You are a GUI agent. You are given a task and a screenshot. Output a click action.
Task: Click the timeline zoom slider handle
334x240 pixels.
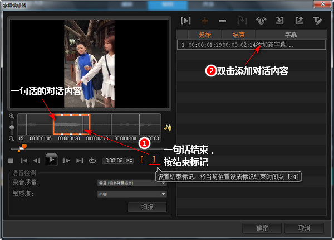12,127
